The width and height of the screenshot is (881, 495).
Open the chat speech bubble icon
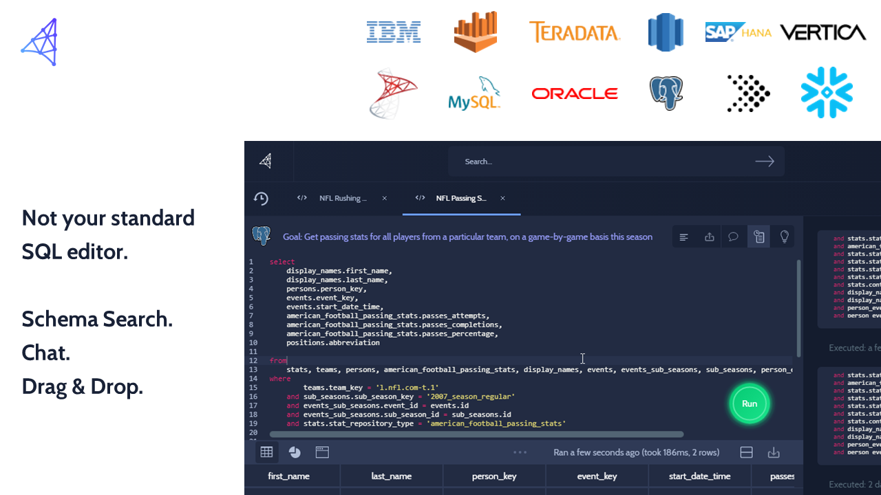(x=734, y=237)
